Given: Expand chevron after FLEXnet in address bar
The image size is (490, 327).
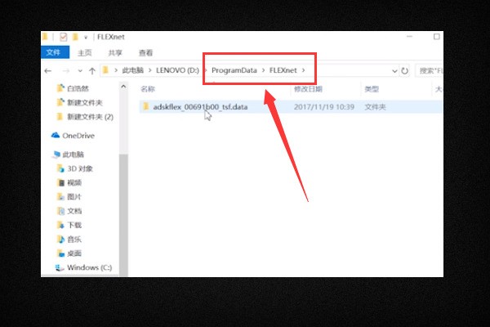Looking at the screenshot, I should tap(303, 70).
